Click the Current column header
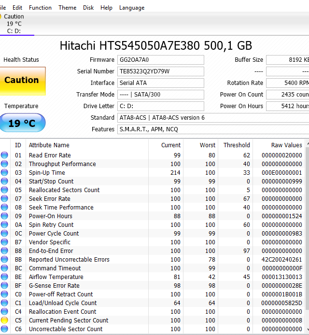The image size is (309, 335). click(166, 145)
